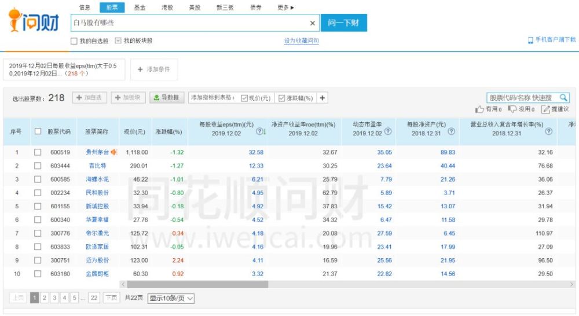Screen dimensions: 579x316
Task: Click the horizontal scrollbar of the table
Action: 197,284
